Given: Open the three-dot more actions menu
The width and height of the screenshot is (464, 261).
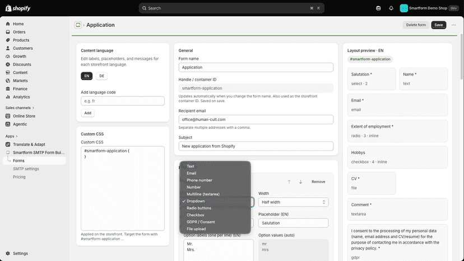Looking at the screenshot, I should click(x=454, y=25).
